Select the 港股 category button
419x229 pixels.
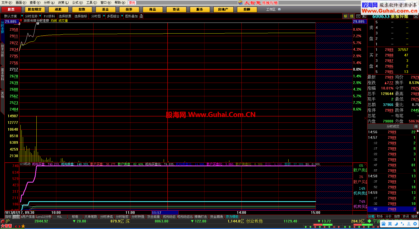click(x=58, y=9)
